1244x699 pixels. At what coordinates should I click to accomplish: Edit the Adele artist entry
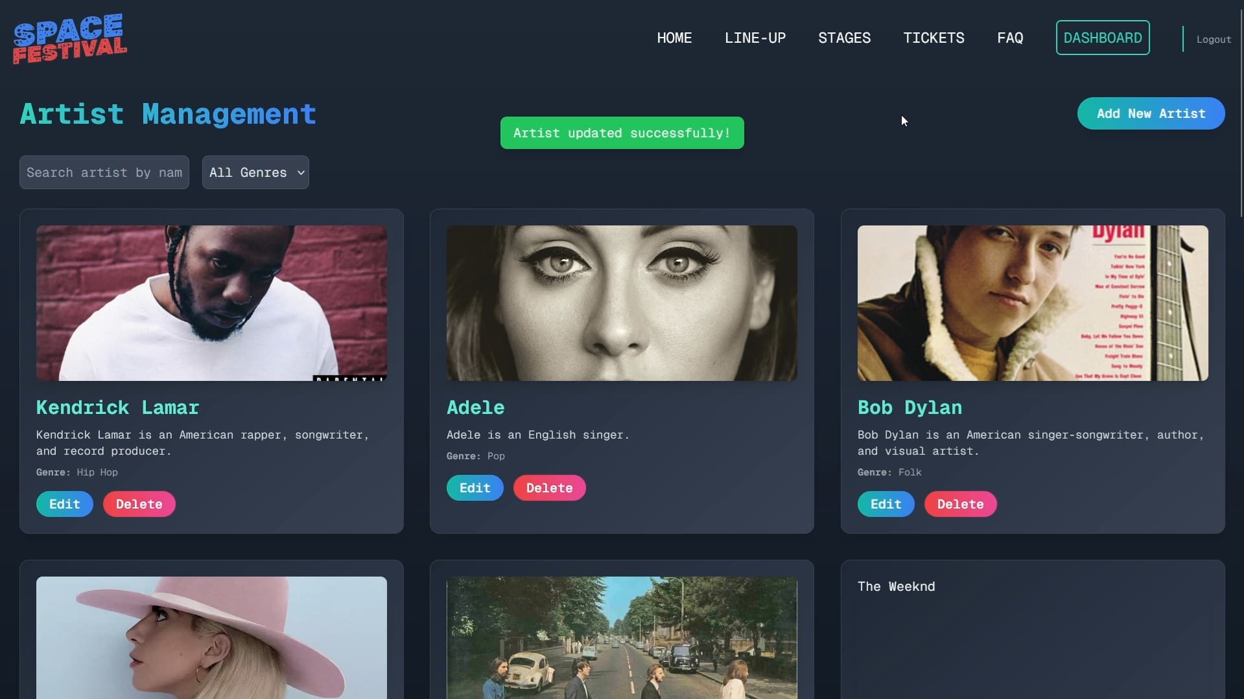pos(475,488)
